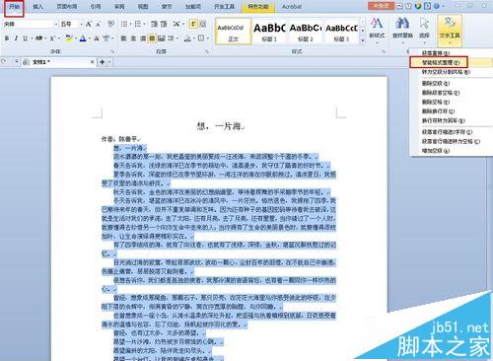Click the bulleted list icon
The width and height of the screenshot is (493, 361).
click(124, 24)
